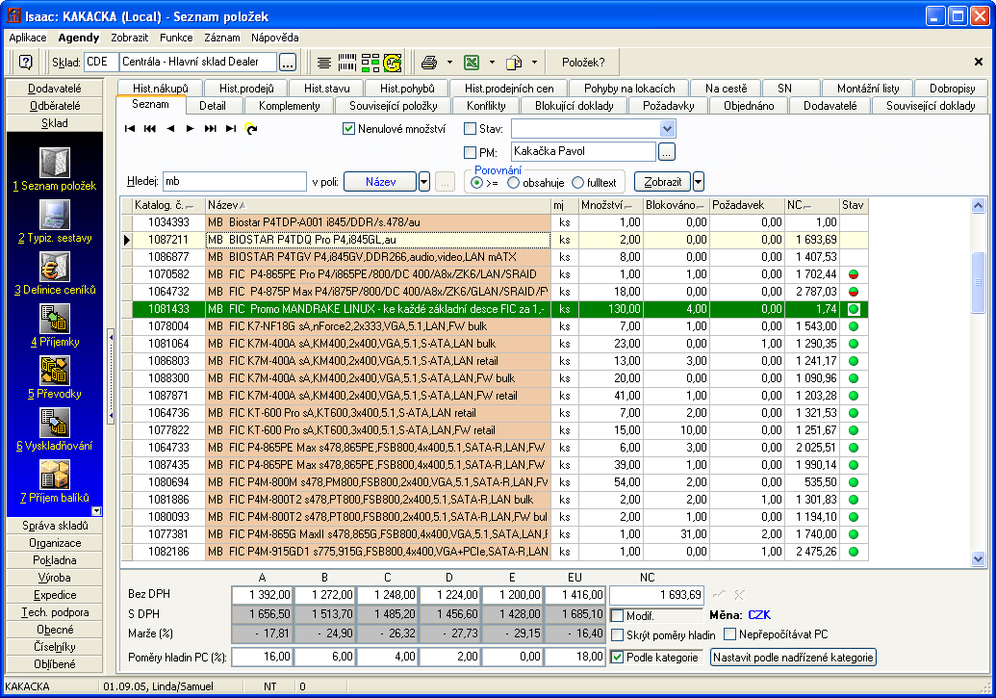Open the Agendy menu
The image size is (996, 698).
pos(78,38)
